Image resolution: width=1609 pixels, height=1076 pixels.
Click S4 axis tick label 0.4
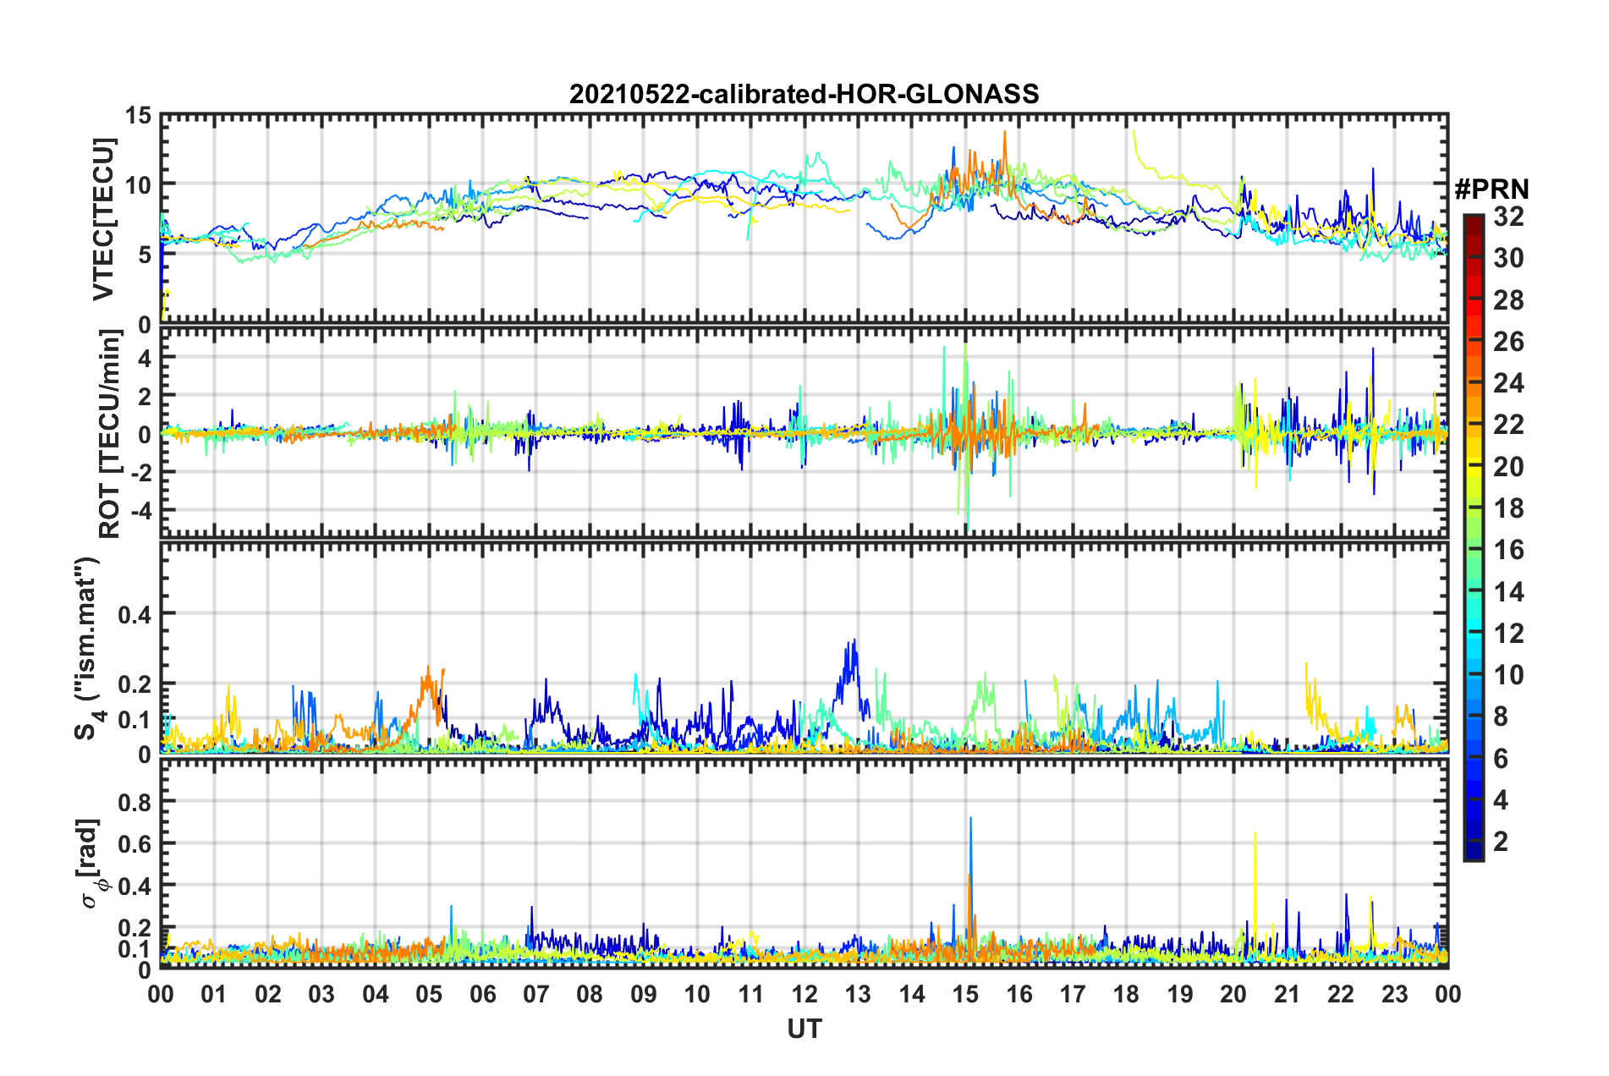pos(135,615)
